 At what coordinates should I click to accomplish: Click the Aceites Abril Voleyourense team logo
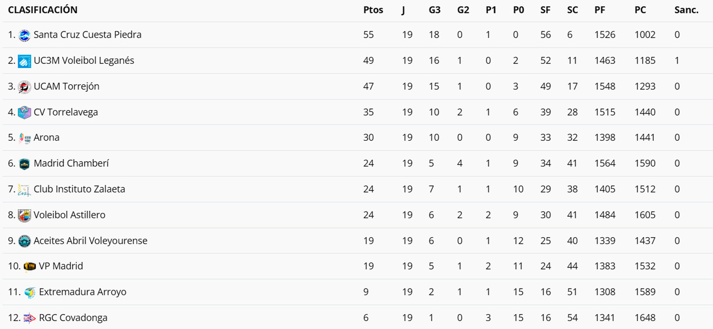coord(24,241)
